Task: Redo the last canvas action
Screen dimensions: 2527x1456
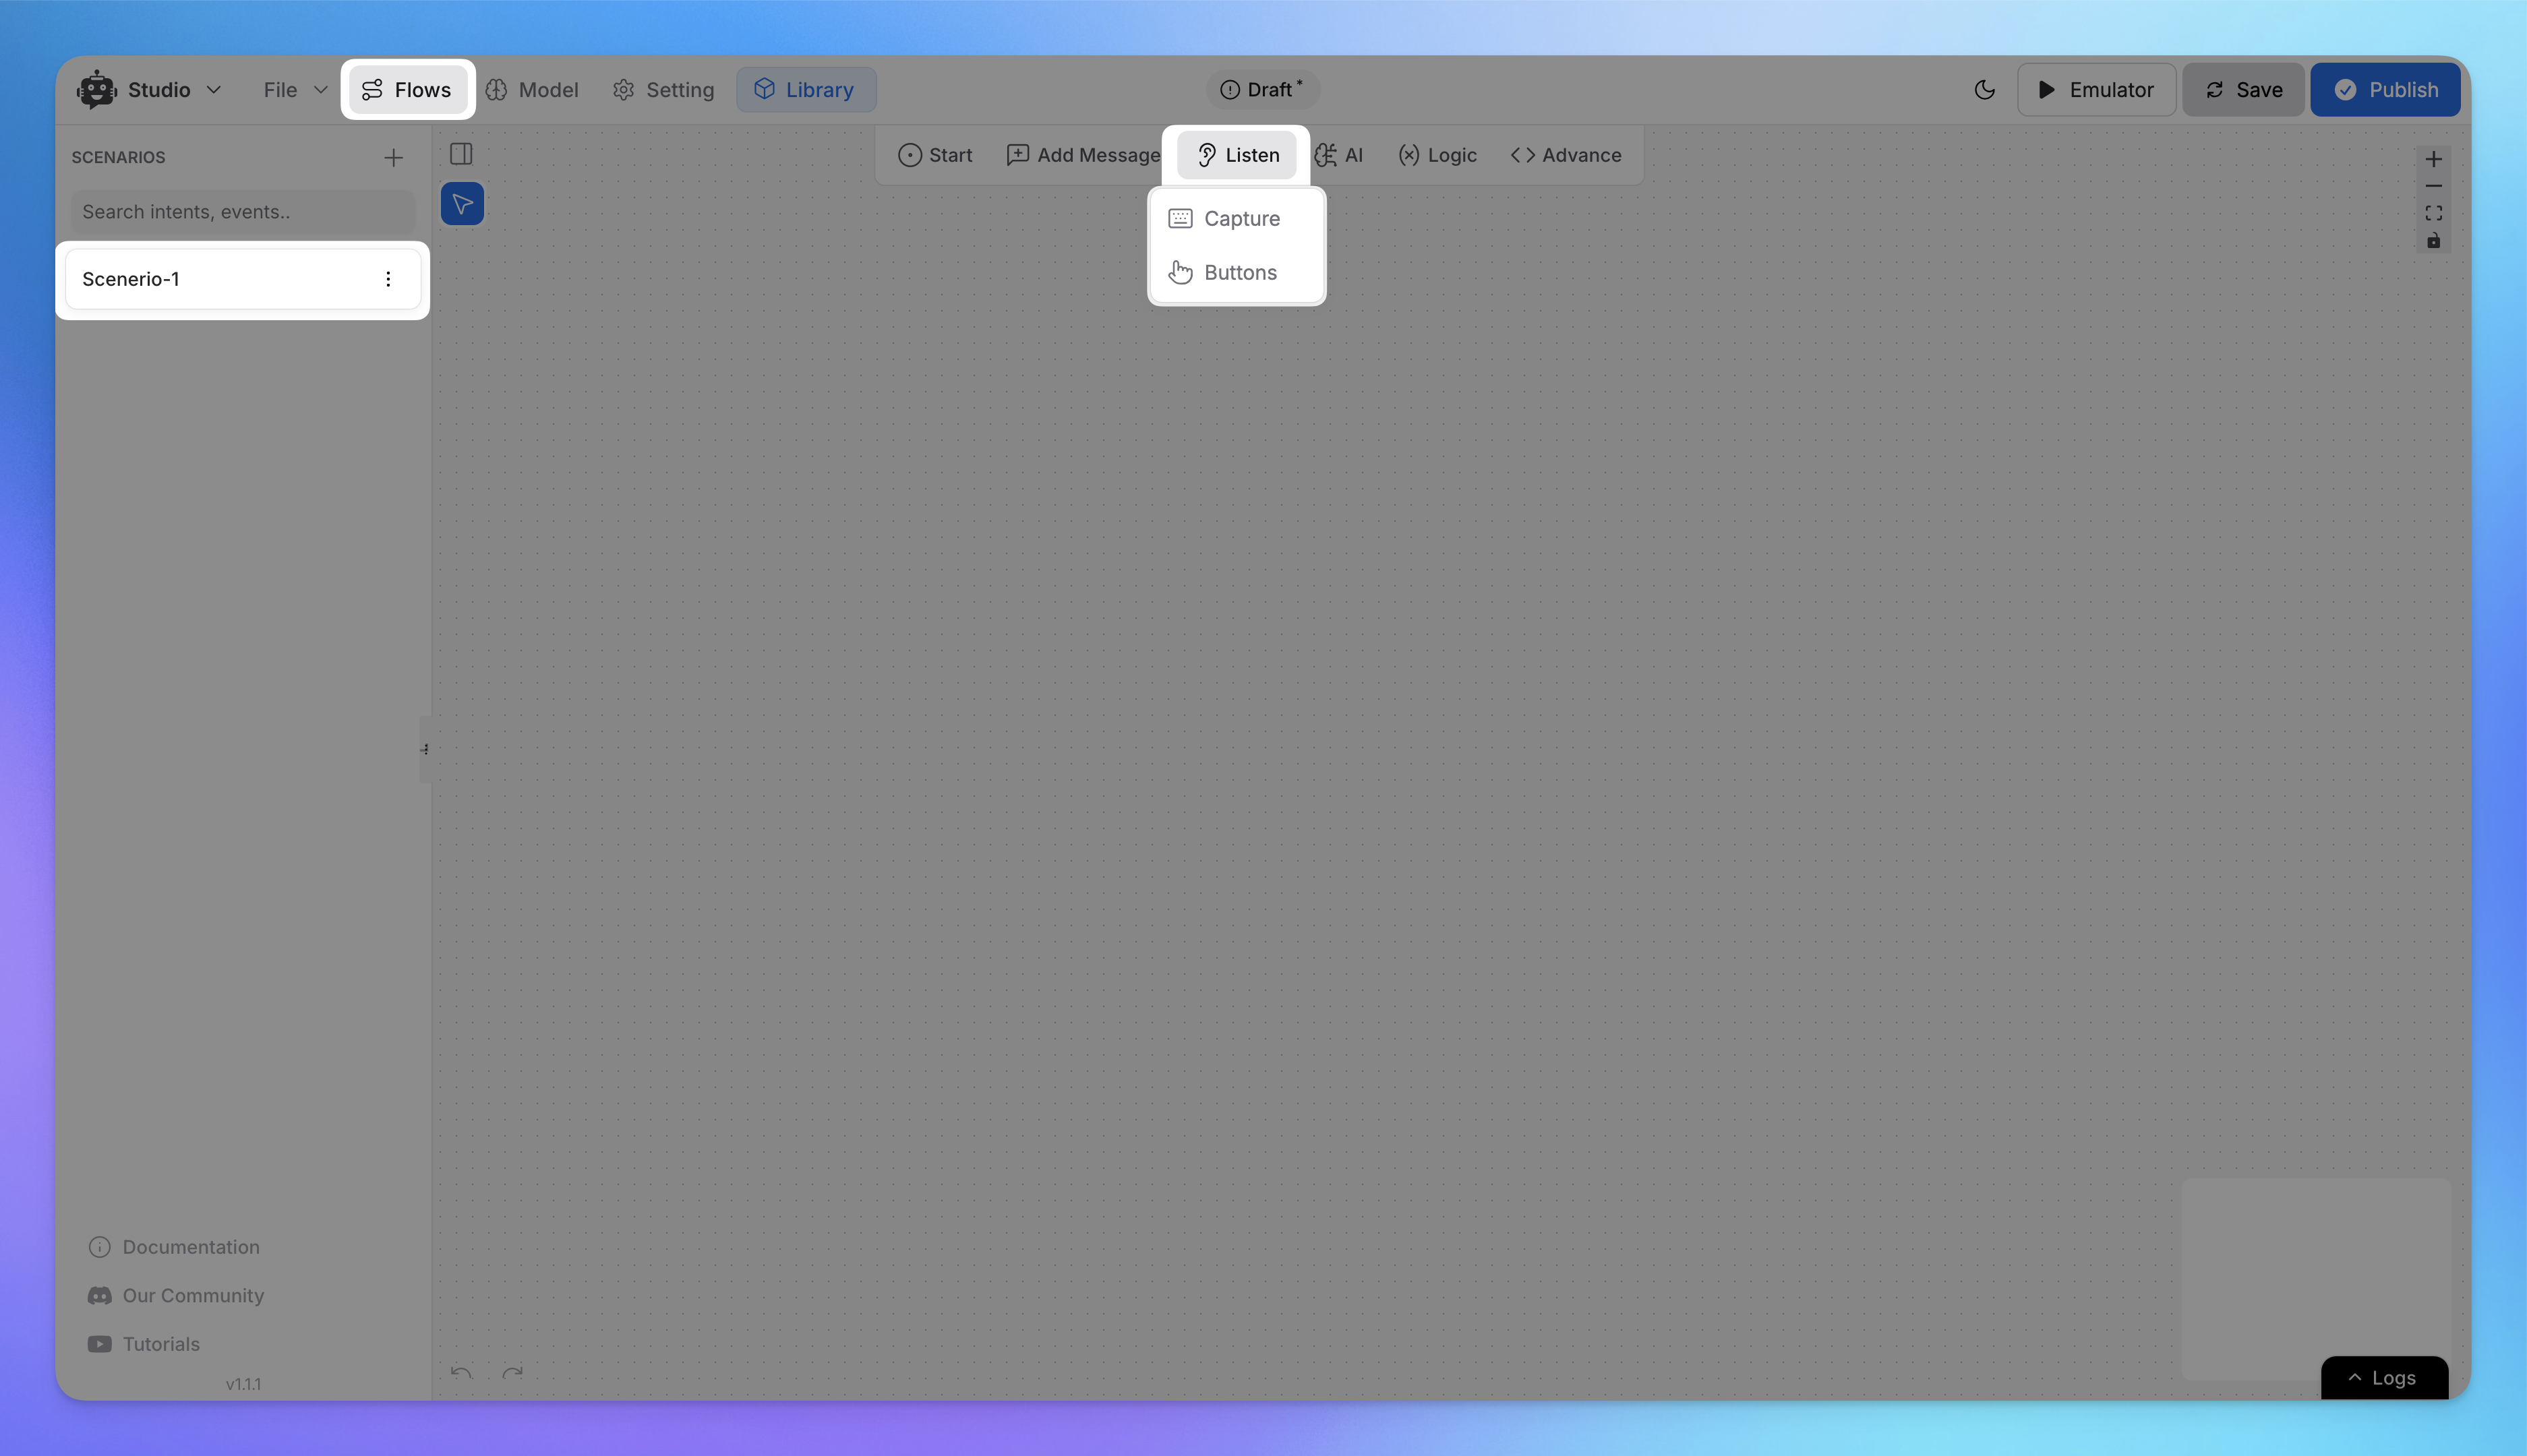Action: click(x=513, y=1372)
